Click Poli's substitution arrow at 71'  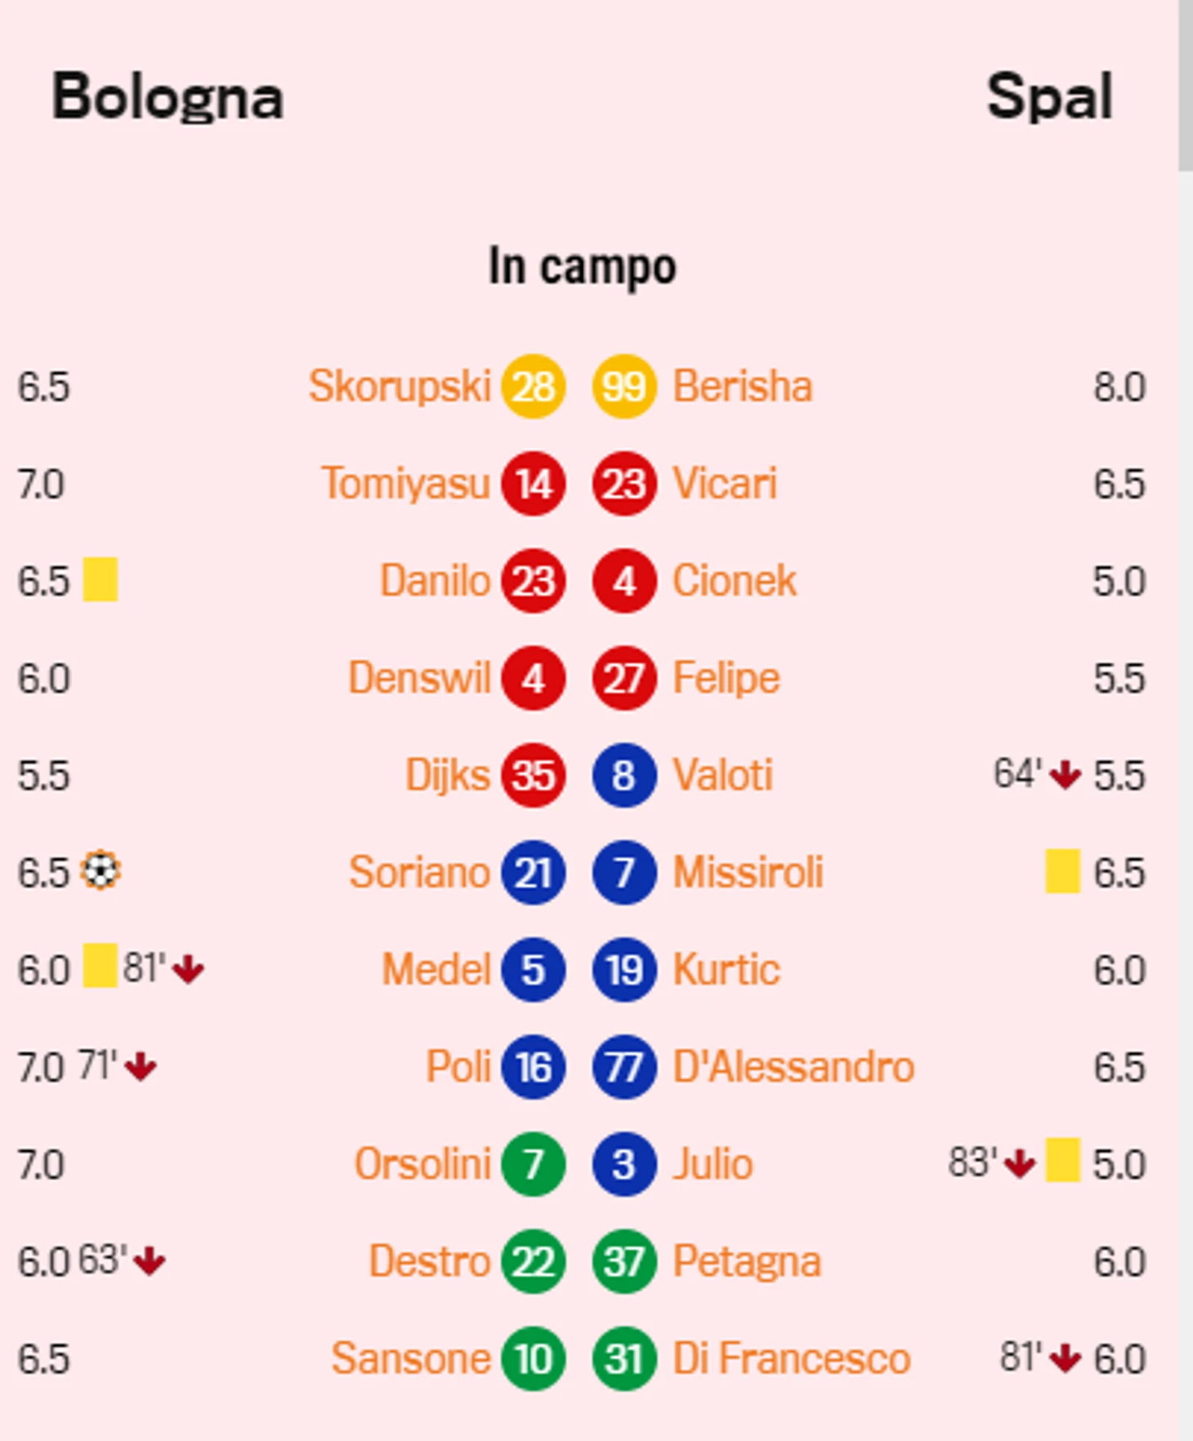(141, 1066)
